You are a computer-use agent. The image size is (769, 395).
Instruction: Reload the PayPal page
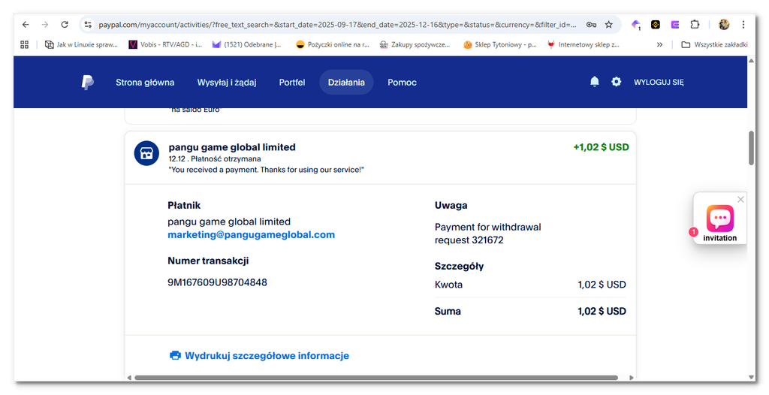pyautogui.click(x=65, y=25)
